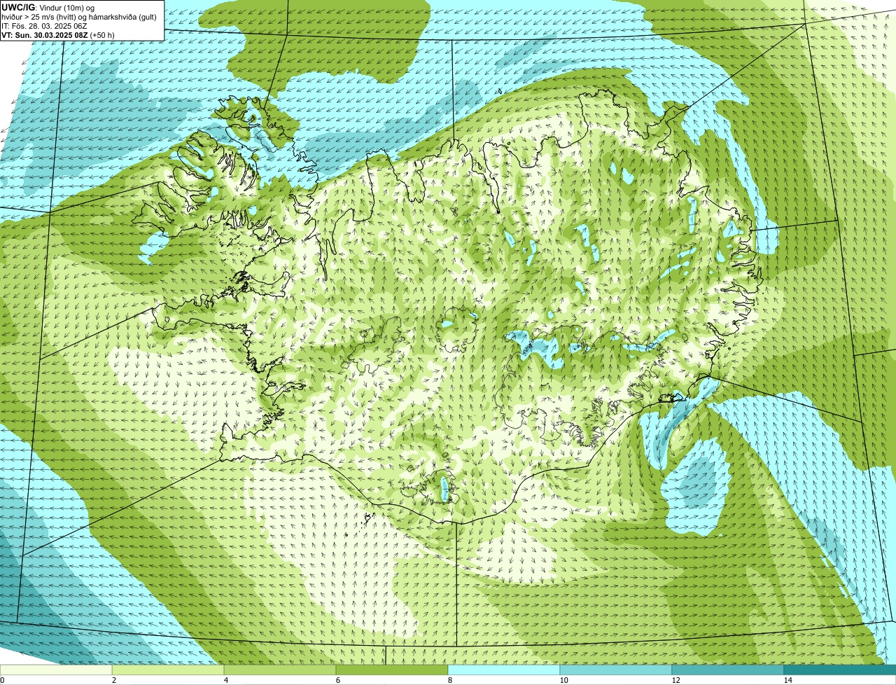Click the light green 2–4 legend segment
Viewport: 896px width, 685px height.
168,670
